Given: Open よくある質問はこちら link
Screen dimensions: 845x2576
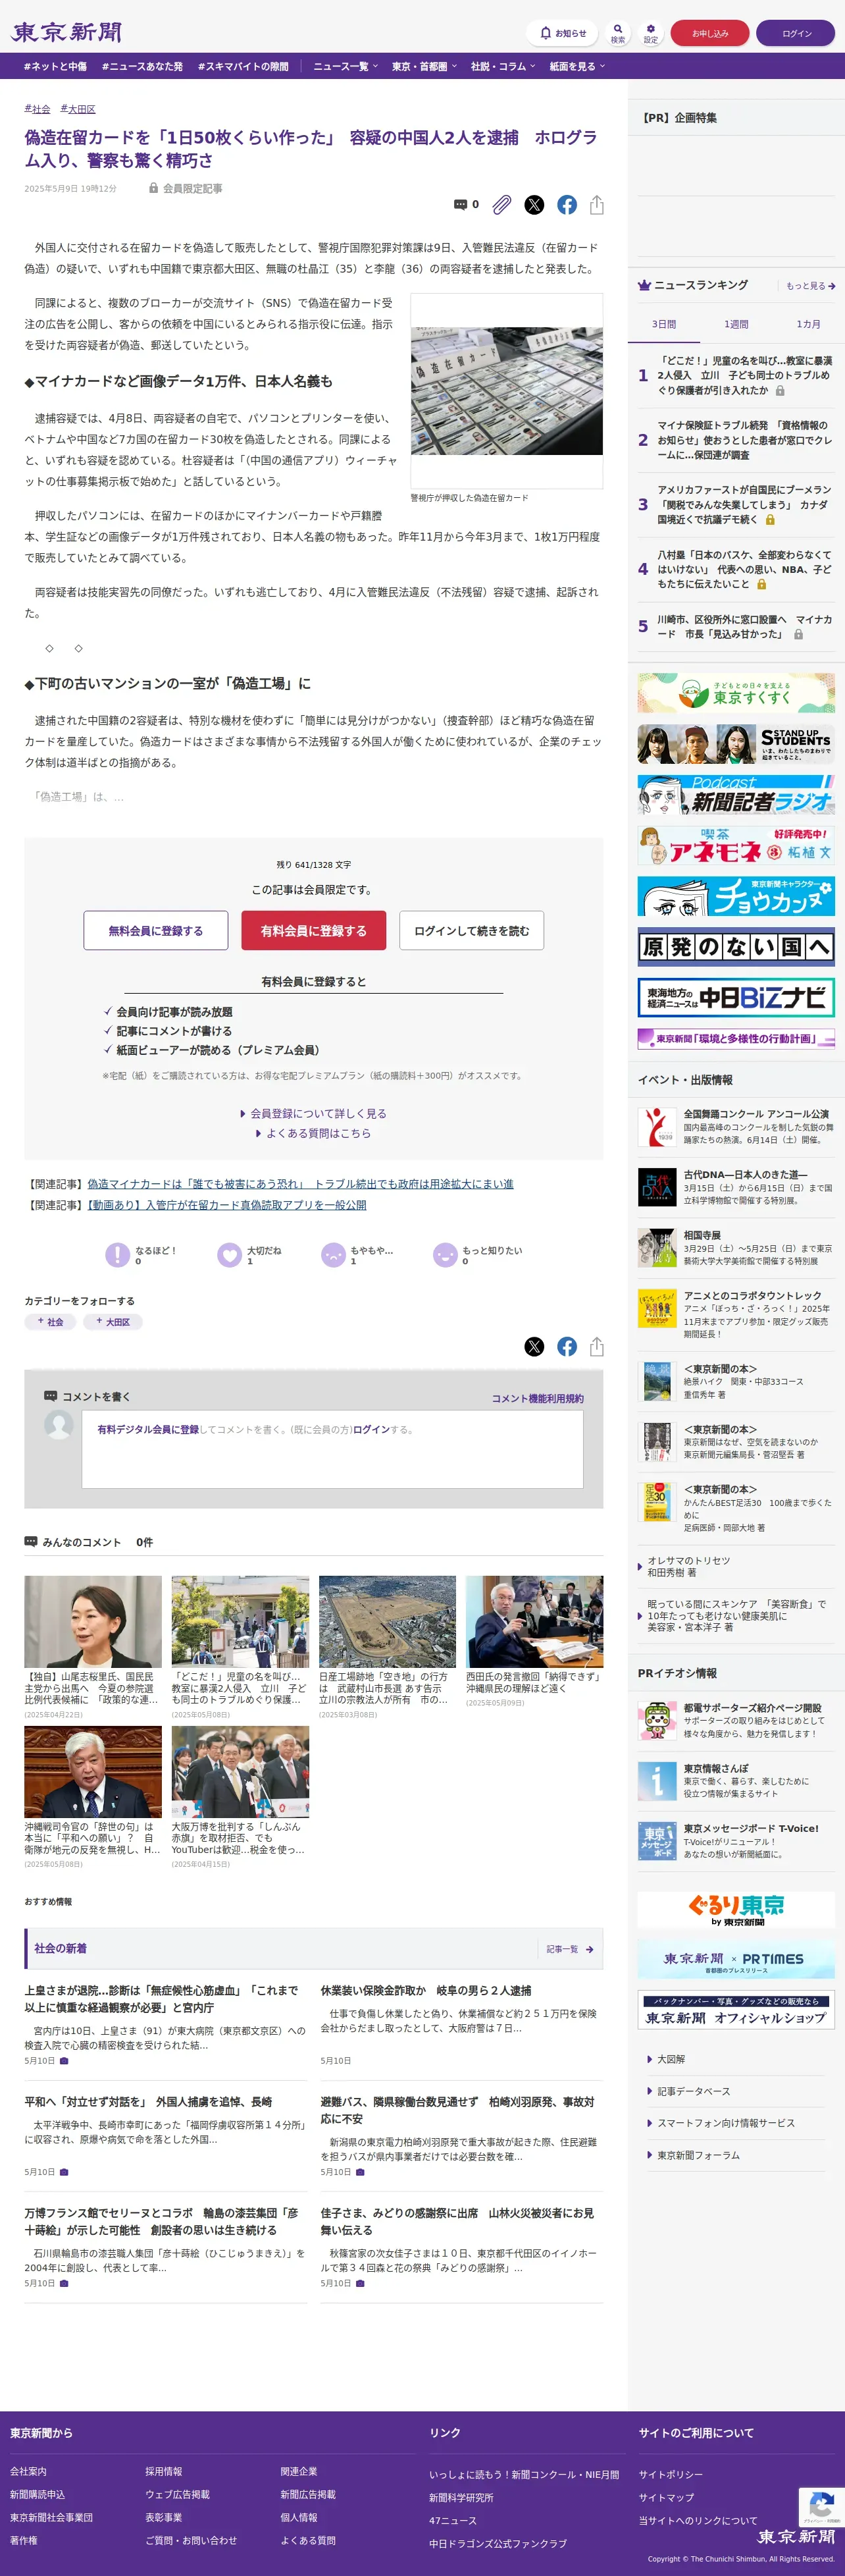Looking at the screenshot, I should 313,1133.
